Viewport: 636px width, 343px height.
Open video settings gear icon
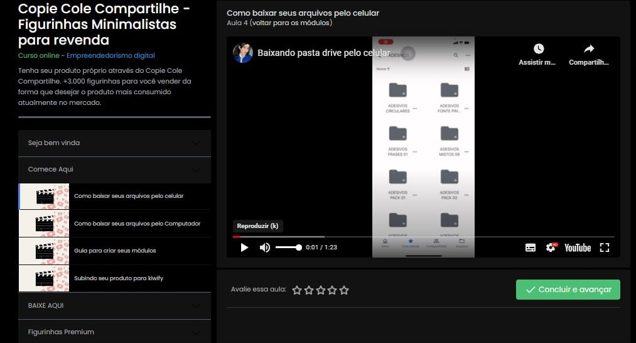click(x=551, y=248)
